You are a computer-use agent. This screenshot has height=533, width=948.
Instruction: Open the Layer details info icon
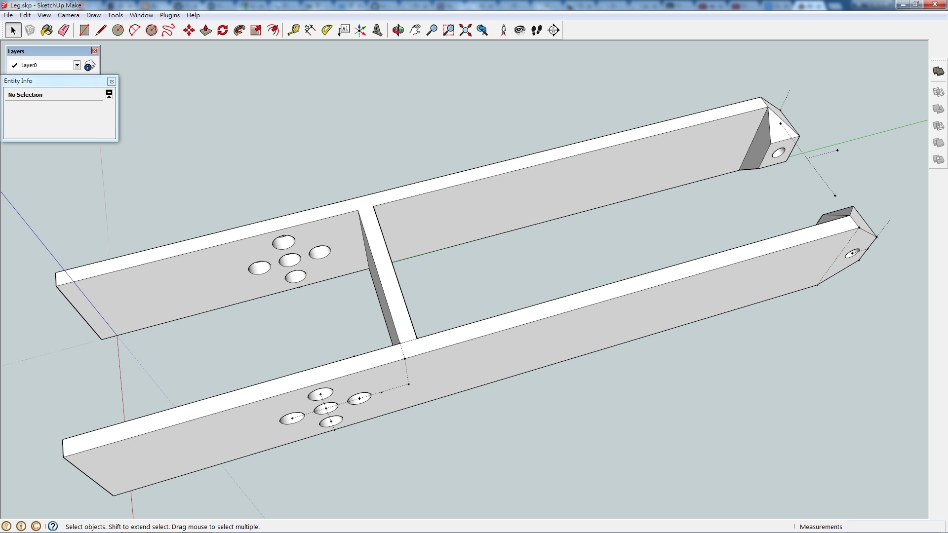pyautogui.click(x=89, y=66)
